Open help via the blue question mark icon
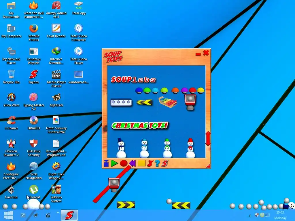The height and width of the screenshot is (221, 295). pyautogui.click(x=157, y=163)
